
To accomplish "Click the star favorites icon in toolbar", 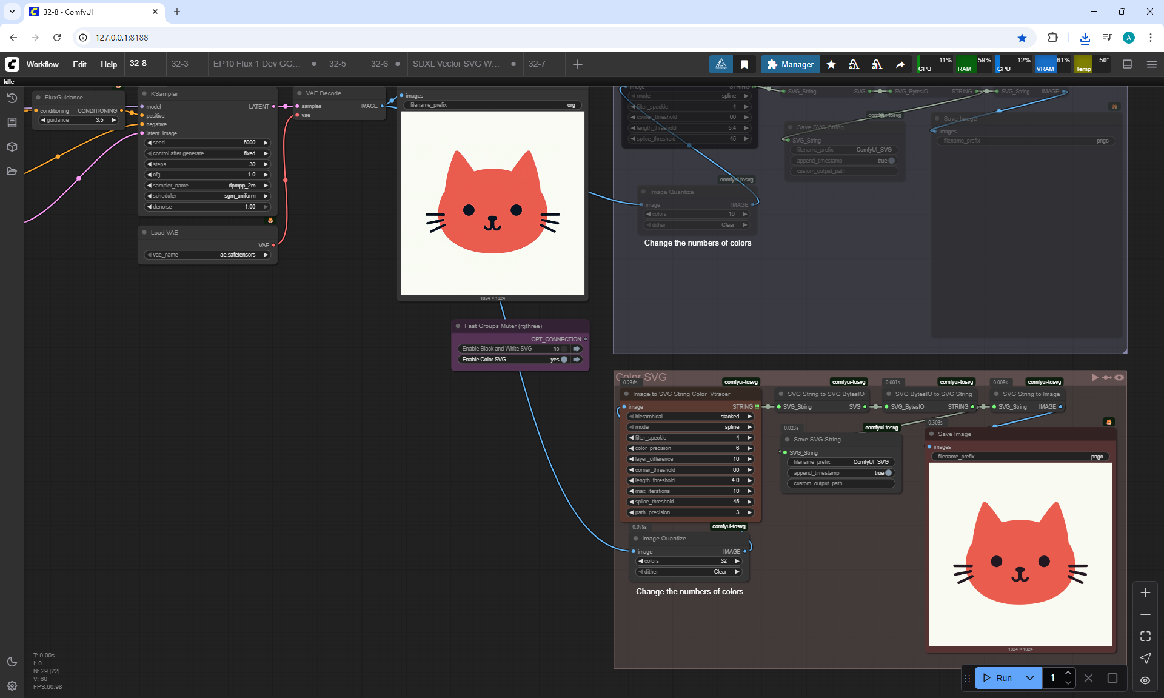I will pyautogui.click(x=831, y=64).
